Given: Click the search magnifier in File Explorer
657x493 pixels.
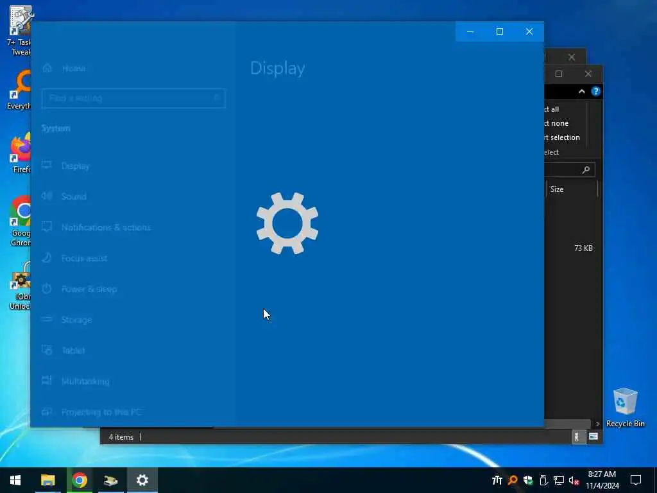Looking at the screenshot, I should tap(586, 169).
